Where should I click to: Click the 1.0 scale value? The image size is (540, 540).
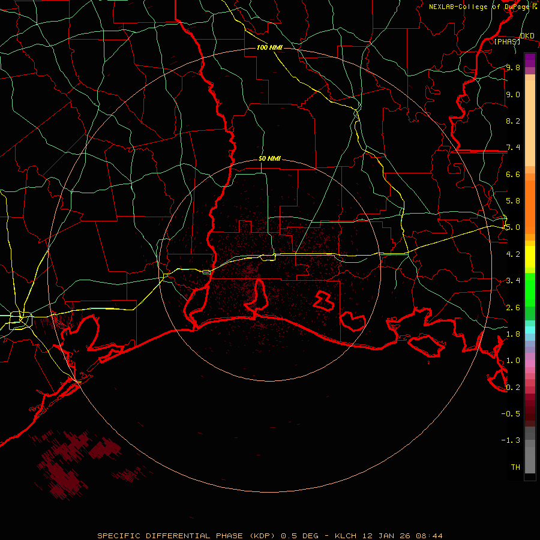coord(513,361)
